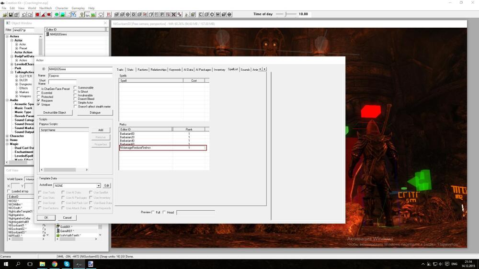The width and height of the screenshot is (479, 269).
Task: Enable the Invulnerable checkbox
Action: 75,95
